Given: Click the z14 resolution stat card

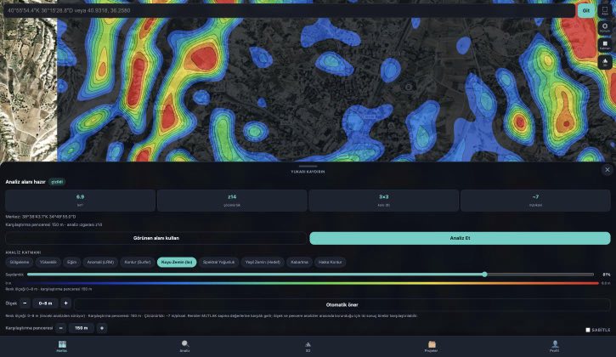Looking at the screenshot, I should (232, 201).
